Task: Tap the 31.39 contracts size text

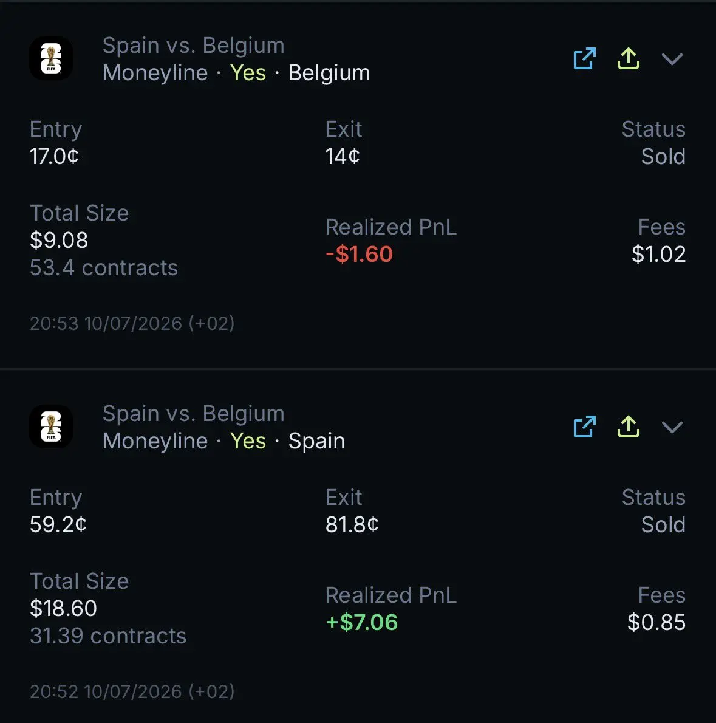Action: click(x=108, y=636)
